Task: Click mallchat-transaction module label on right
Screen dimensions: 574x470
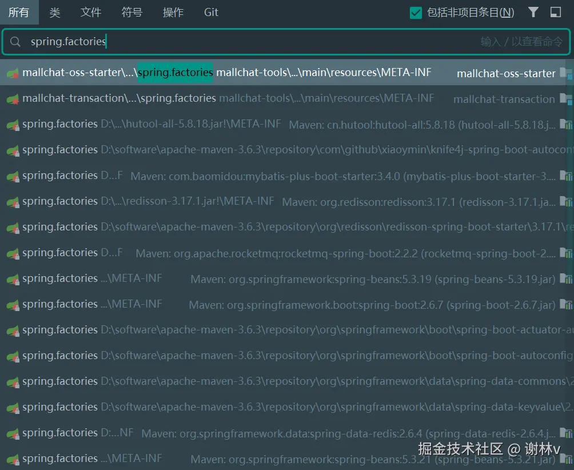Action: [x=504, y=99]
